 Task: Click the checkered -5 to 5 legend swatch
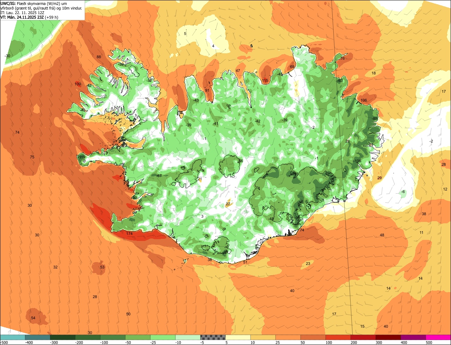(x=213, y=337)
